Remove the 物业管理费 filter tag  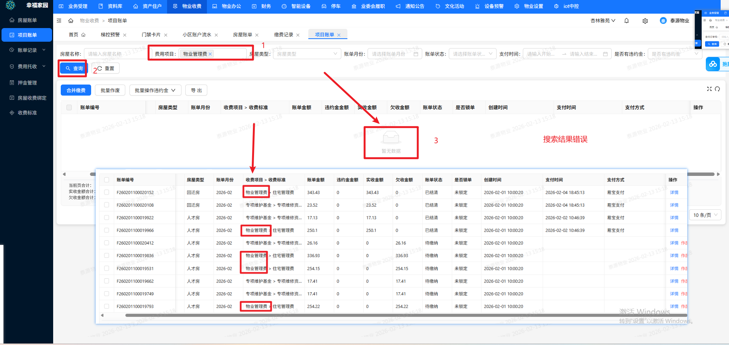[x=210, y=54]
